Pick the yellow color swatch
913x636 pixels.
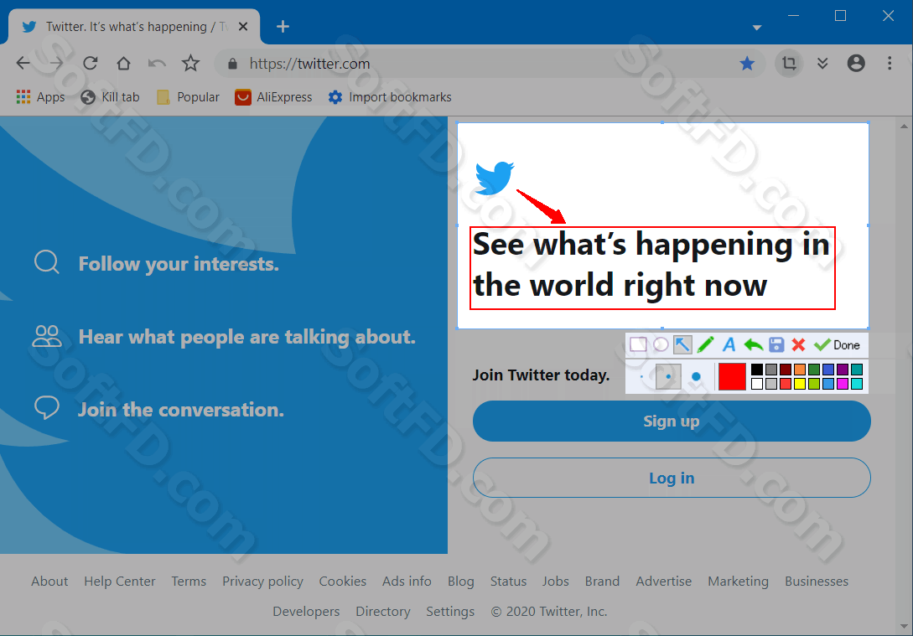800,384
